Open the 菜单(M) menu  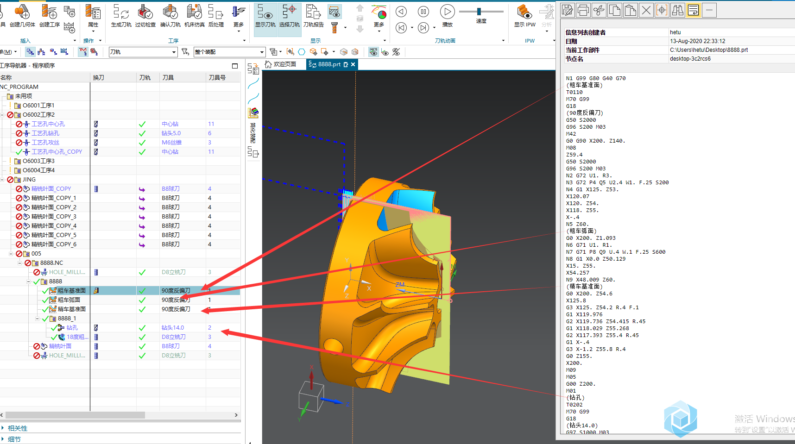pyautogui.click(x=8, y=52)
